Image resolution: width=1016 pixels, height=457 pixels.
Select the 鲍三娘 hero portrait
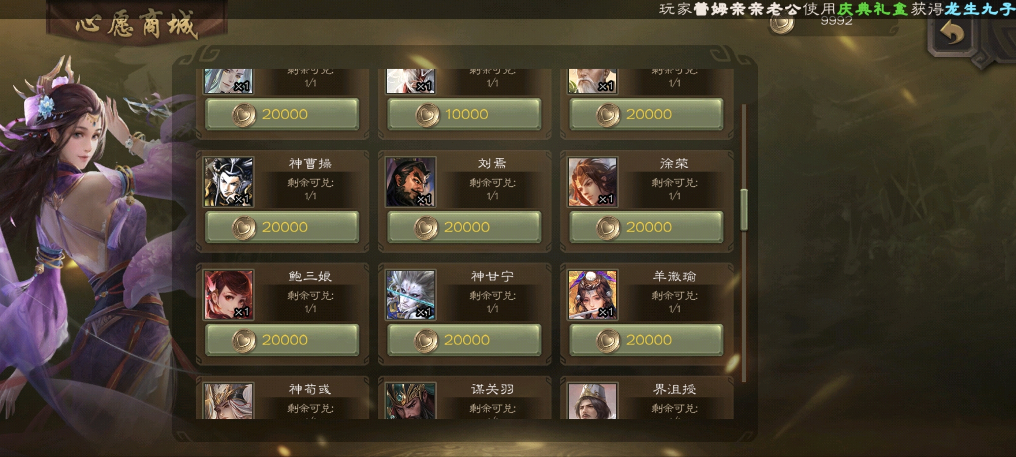229,295
